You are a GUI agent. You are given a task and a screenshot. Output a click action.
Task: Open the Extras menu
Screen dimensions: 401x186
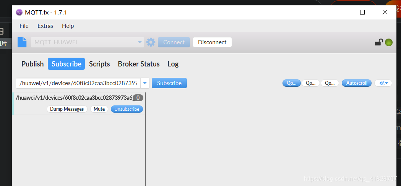point(45,26)
